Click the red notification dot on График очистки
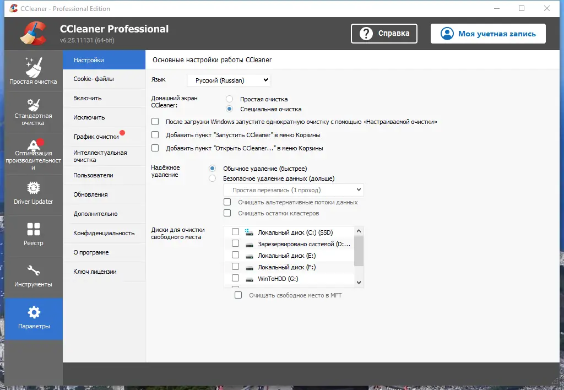 pos(122,133)
